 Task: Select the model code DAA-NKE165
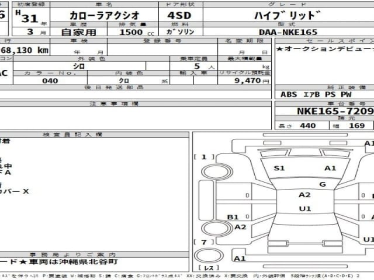pyautogui.click(x=288, y=32)
